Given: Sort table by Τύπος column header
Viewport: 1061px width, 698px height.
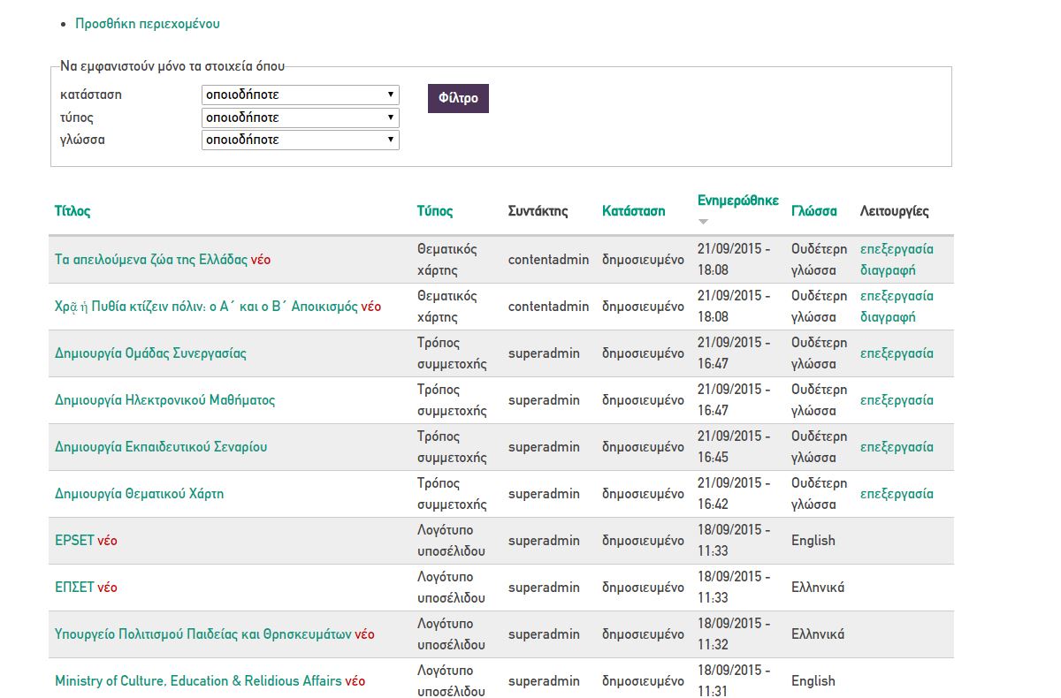Looking at the screenshot, I should (435, 211).
